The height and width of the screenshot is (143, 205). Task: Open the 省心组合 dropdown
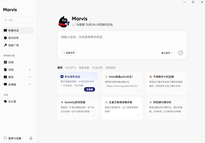click(x=167, y=53)
